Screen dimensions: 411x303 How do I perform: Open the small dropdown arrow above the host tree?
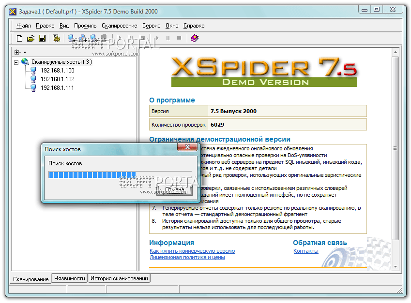click(x=25, y=52)
